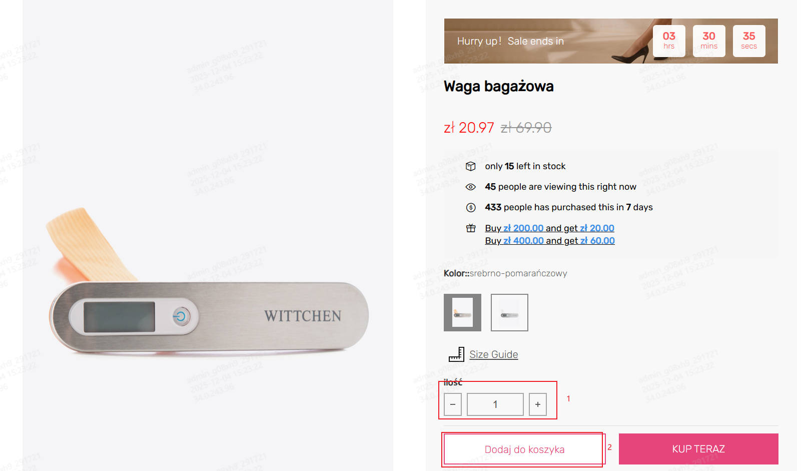
Task: Click the hours countdown box
Action: click(x=669, y=41)
